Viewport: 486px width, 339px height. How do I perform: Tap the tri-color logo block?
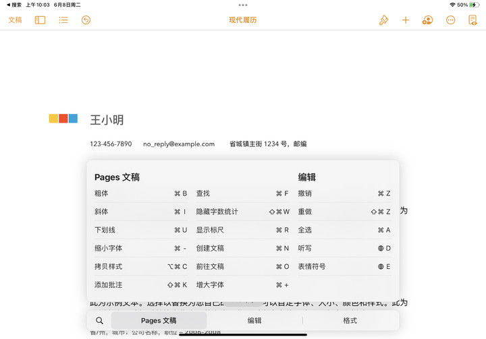[x=63, y=119]
